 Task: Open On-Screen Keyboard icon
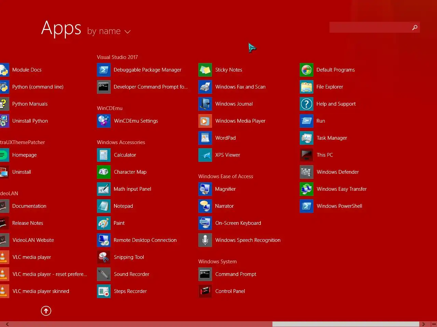point(205,223)
